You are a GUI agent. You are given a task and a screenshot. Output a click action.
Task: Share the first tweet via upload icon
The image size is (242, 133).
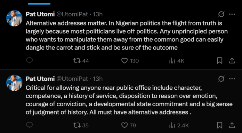tap(232, 61)
